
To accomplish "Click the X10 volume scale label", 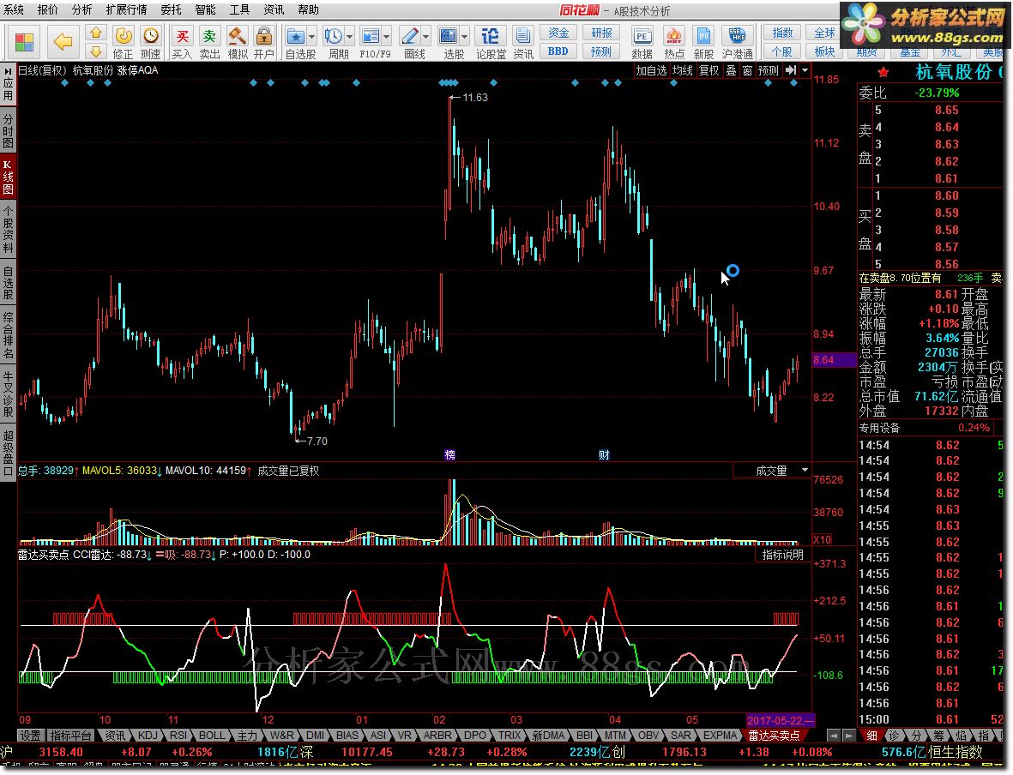I will coord(823,540).
